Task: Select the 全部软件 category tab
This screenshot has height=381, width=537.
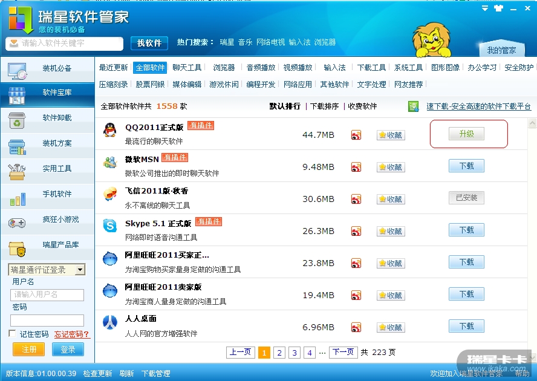Action: point(151,68)
